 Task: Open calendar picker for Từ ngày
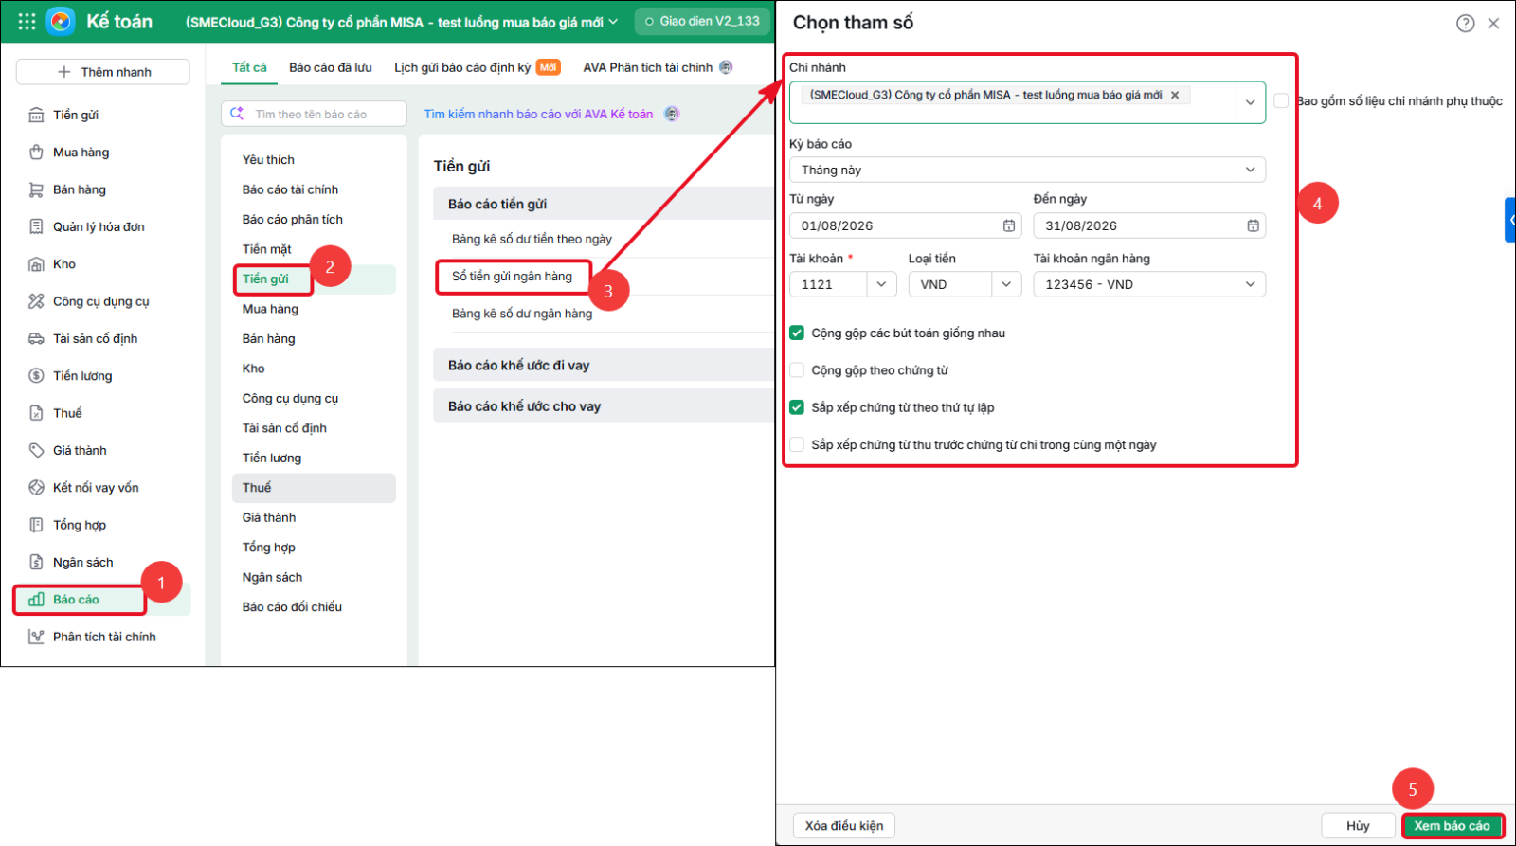(1009, 225)
